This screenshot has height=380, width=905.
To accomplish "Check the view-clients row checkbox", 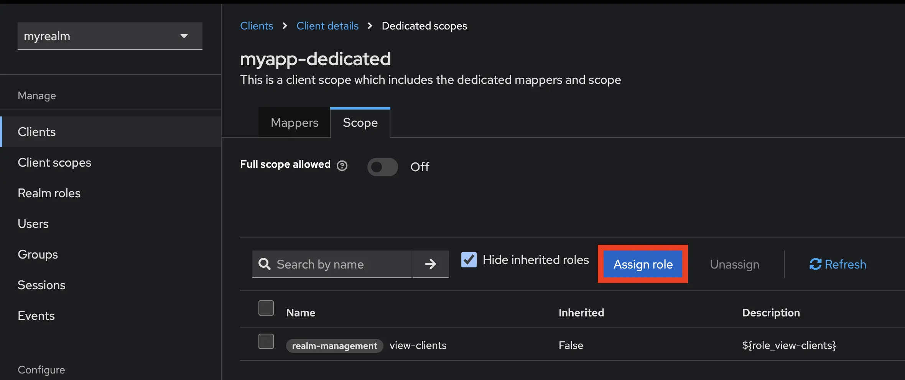I will click(x=266, y=341).
